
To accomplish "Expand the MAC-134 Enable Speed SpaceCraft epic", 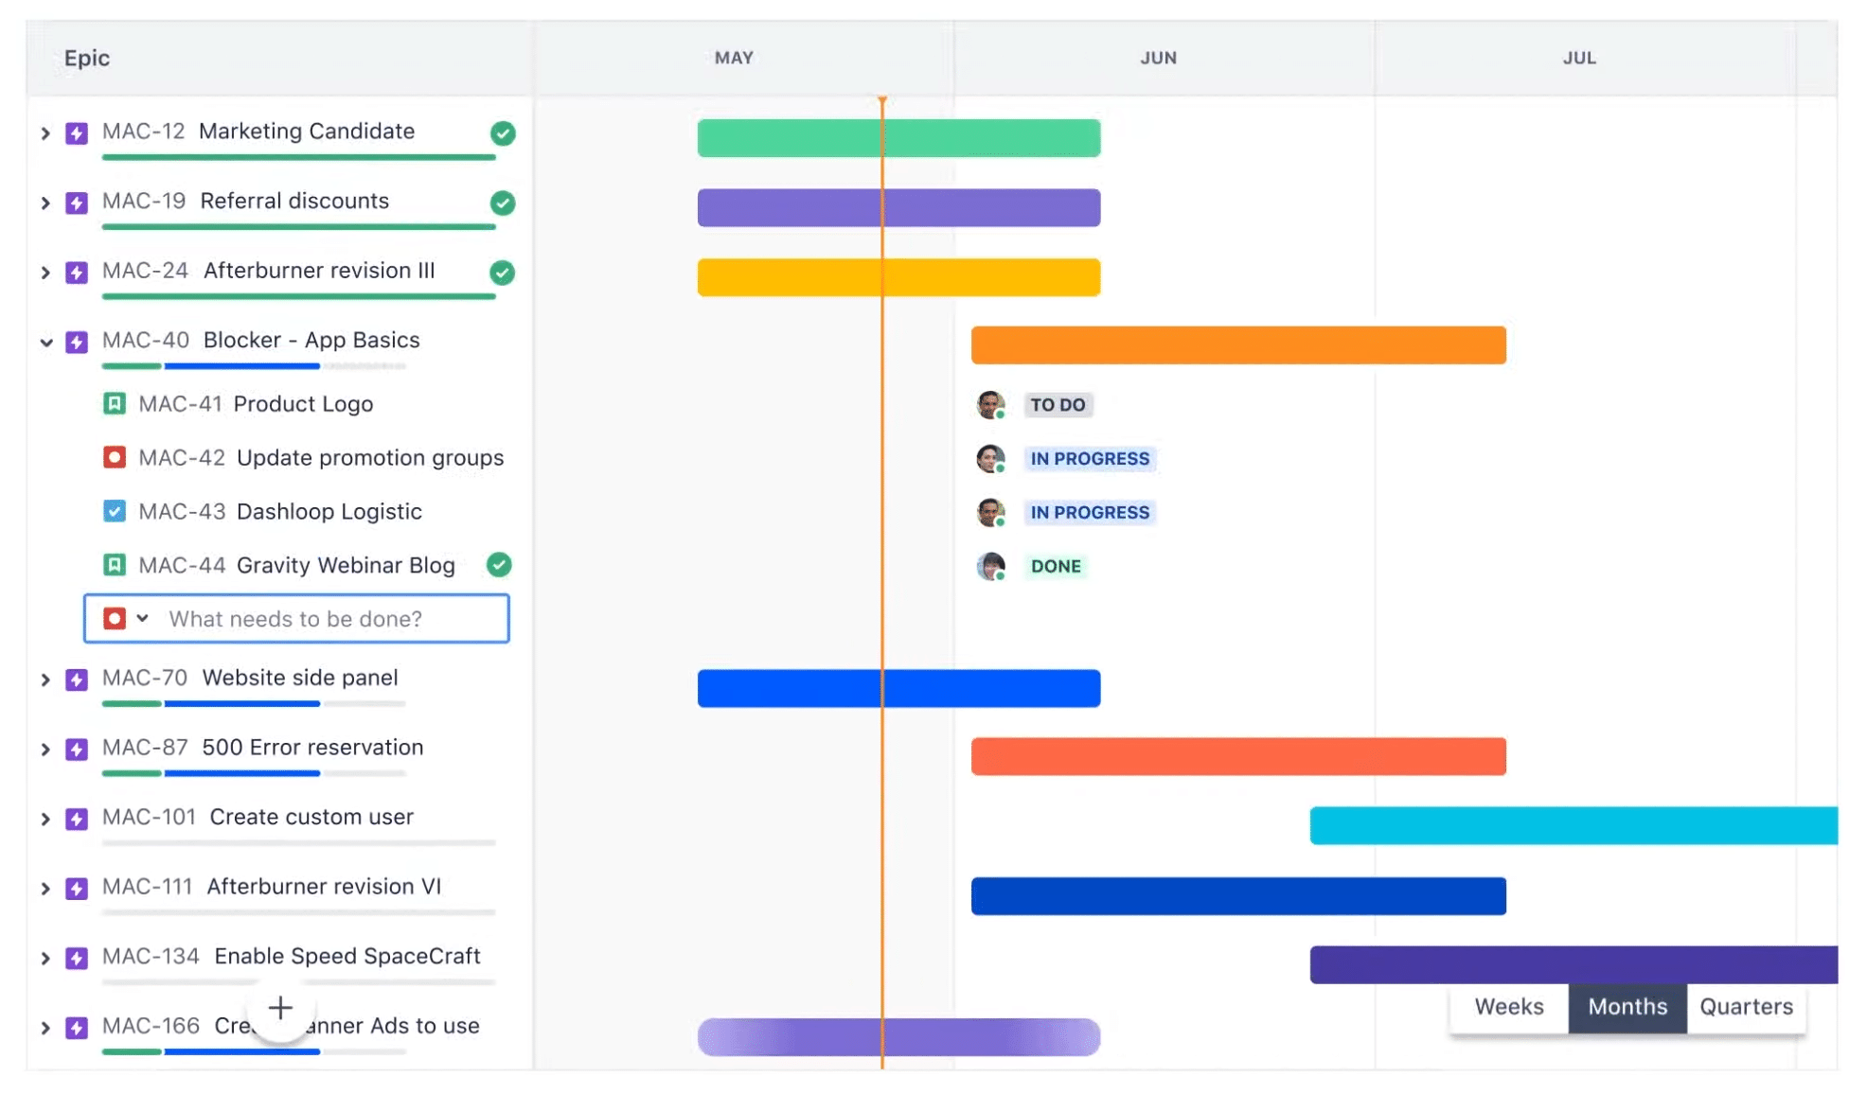I will coord(45,958).
